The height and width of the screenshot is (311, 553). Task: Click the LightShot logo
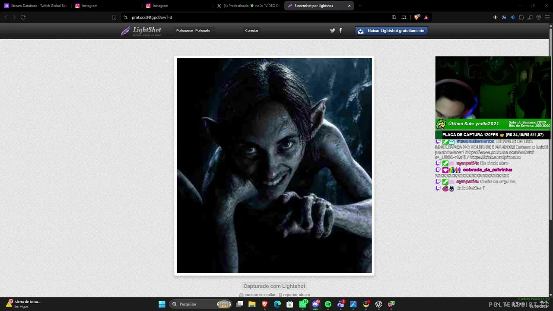click(141, 31)
